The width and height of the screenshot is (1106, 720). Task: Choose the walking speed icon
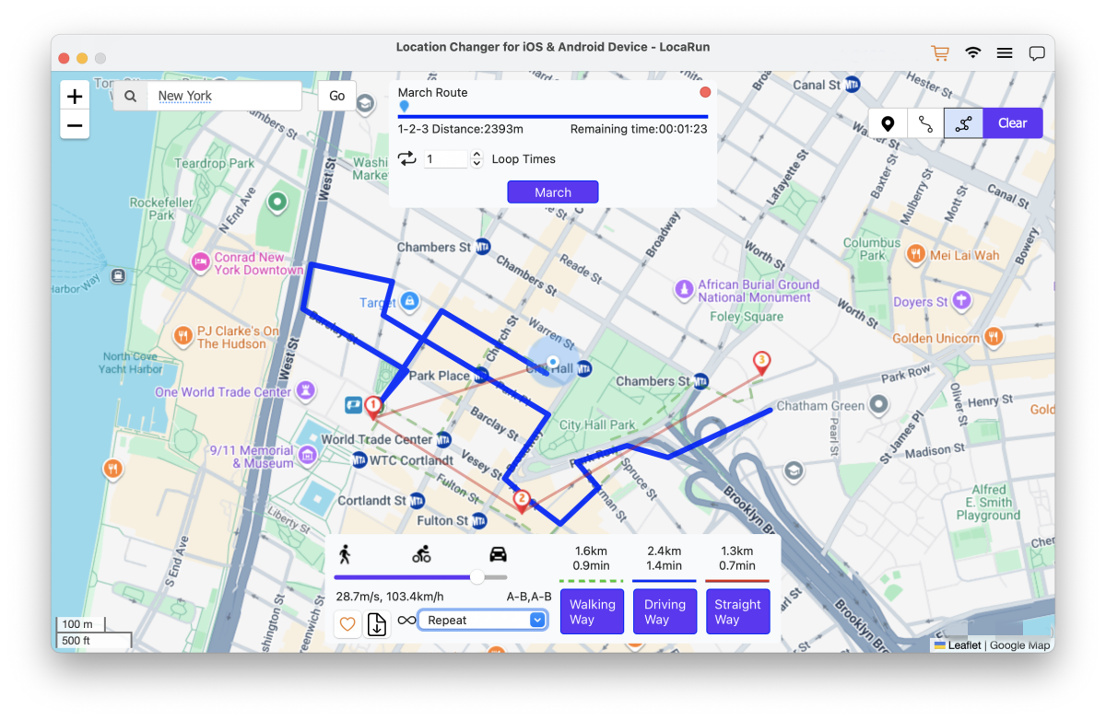pyautogui.click(x=345, y=554)
